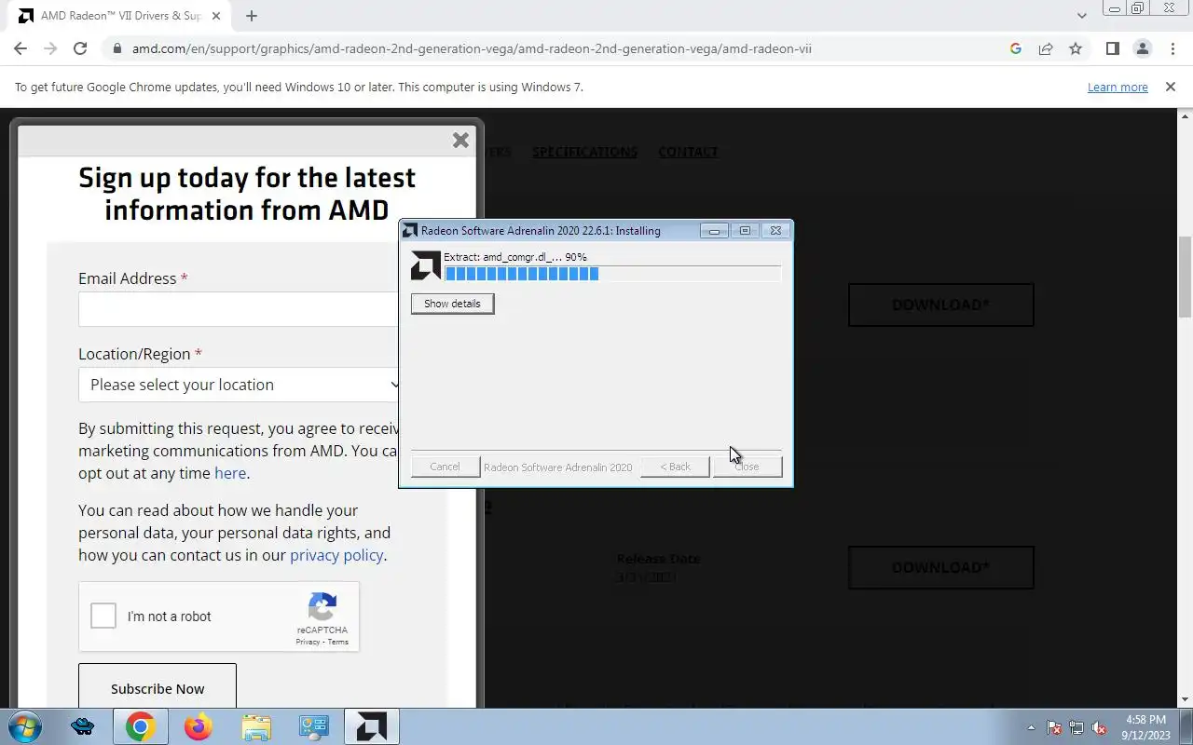Click scrollbar down arrow
This screenshot has width=1193, height=745.
click(x=1186, y=699)
